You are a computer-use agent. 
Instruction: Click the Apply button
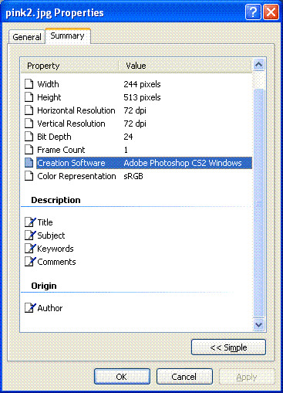tap(247, 377)
